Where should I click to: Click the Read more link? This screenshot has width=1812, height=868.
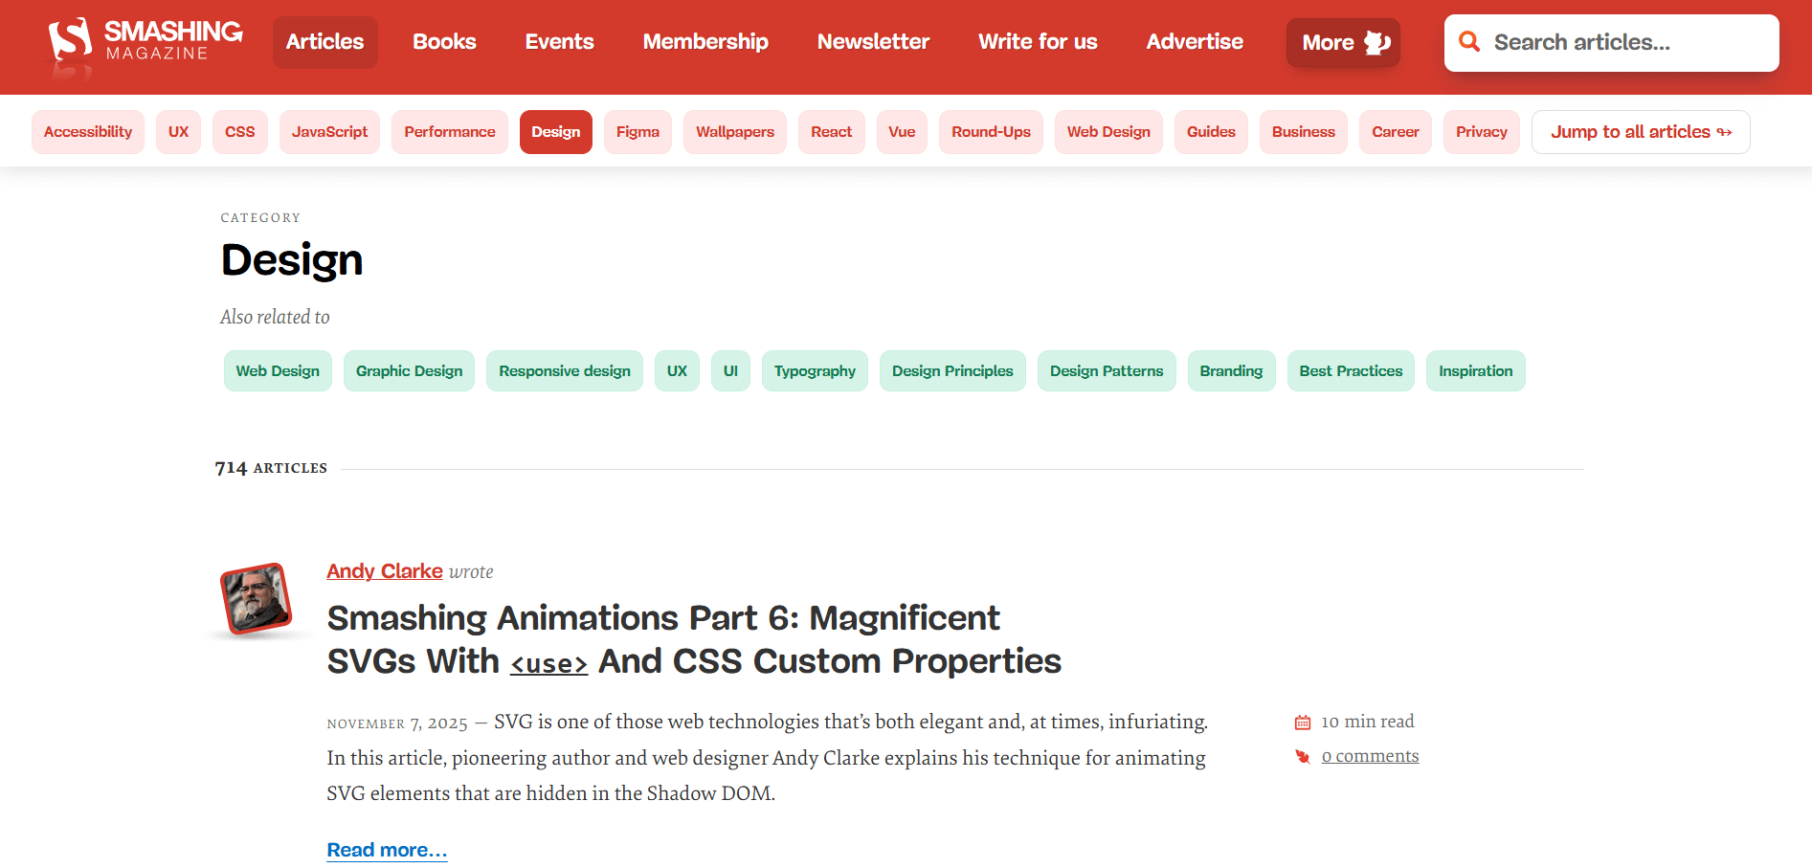387,850
